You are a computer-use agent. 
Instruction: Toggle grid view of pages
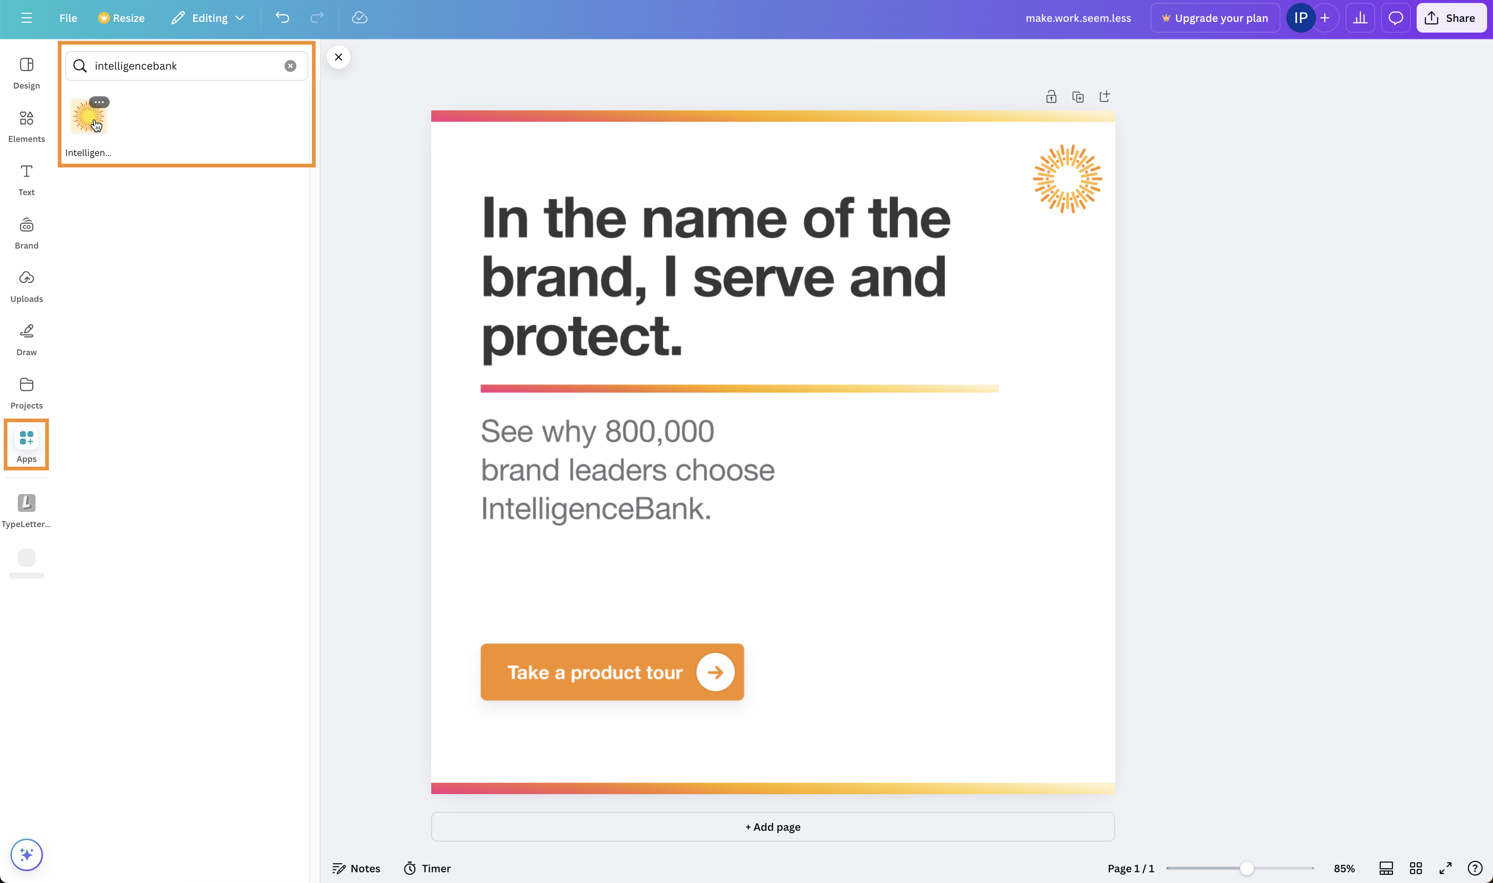[1416, 868]
